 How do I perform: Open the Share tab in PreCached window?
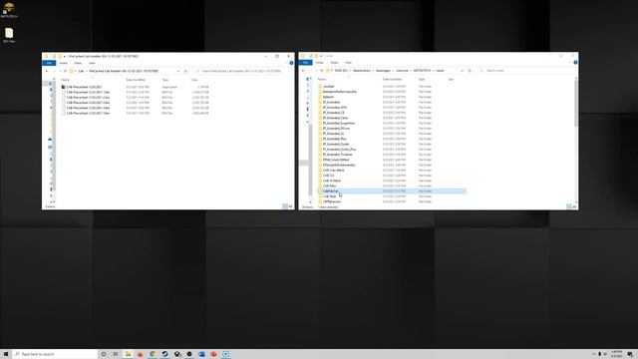click(x=78, y=63)
